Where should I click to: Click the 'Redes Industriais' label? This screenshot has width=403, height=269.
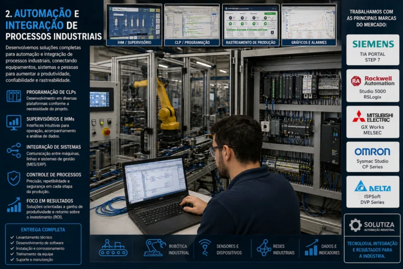coord(284,250)
